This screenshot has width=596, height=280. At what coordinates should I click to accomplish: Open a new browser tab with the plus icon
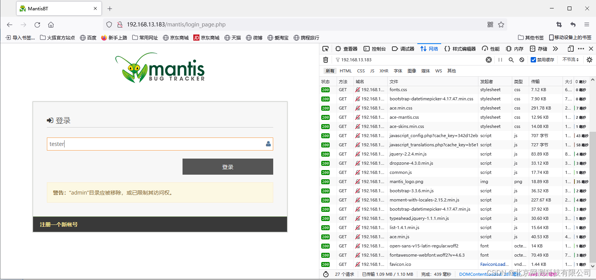point(110,8)
